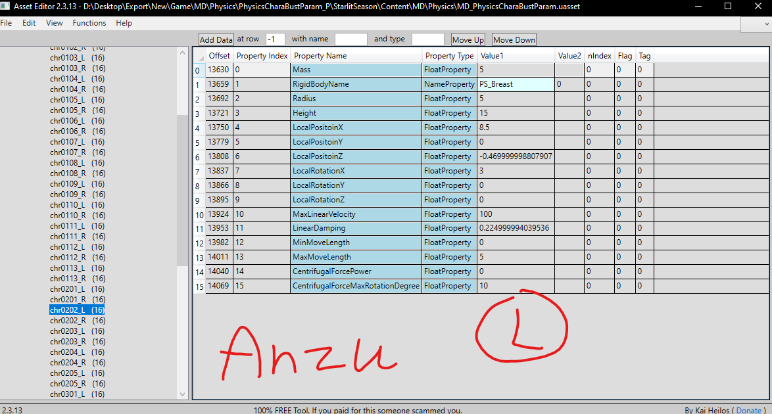Select tree item chr0103_R
Viewport: 772px width, 414px height.
(x=78, y=68)
